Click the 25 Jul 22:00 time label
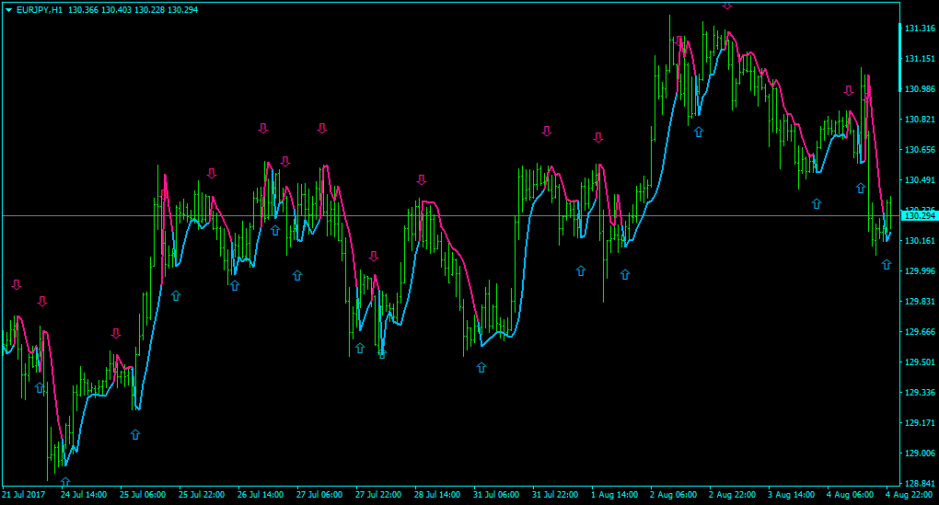The height and width of the screenshot is (505, 939). pos(202,495)
